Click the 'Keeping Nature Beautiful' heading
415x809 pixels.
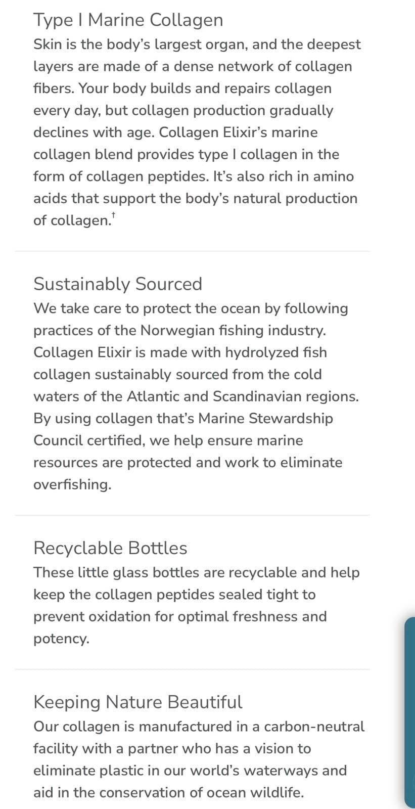click(x=137, y=702)
